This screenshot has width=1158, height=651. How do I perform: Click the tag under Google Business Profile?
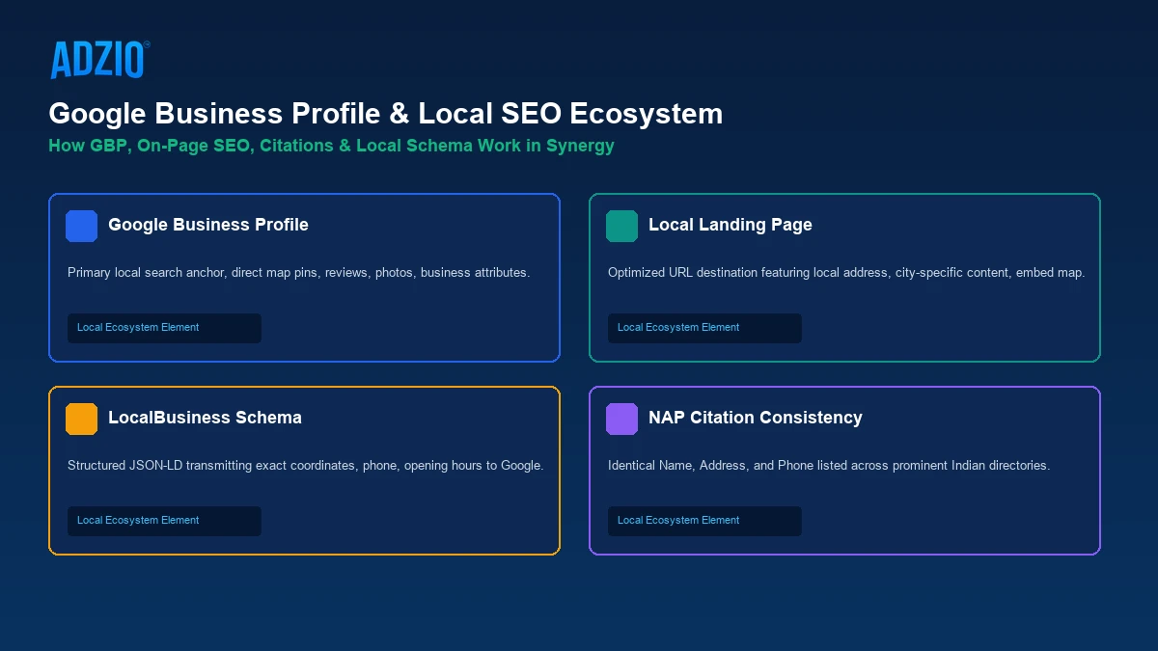tap(164, 328)
